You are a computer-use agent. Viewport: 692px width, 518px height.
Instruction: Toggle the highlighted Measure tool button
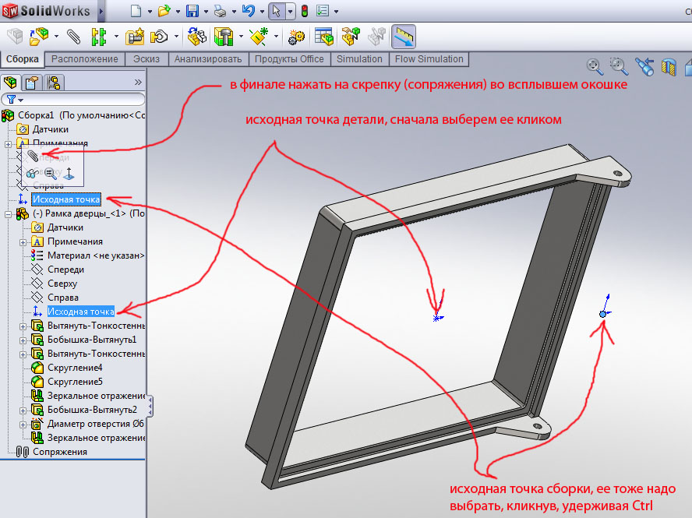[403, 36]
